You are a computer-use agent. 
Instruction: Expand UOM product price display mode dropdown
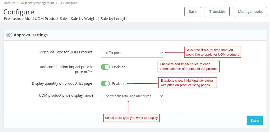(132, 96)
